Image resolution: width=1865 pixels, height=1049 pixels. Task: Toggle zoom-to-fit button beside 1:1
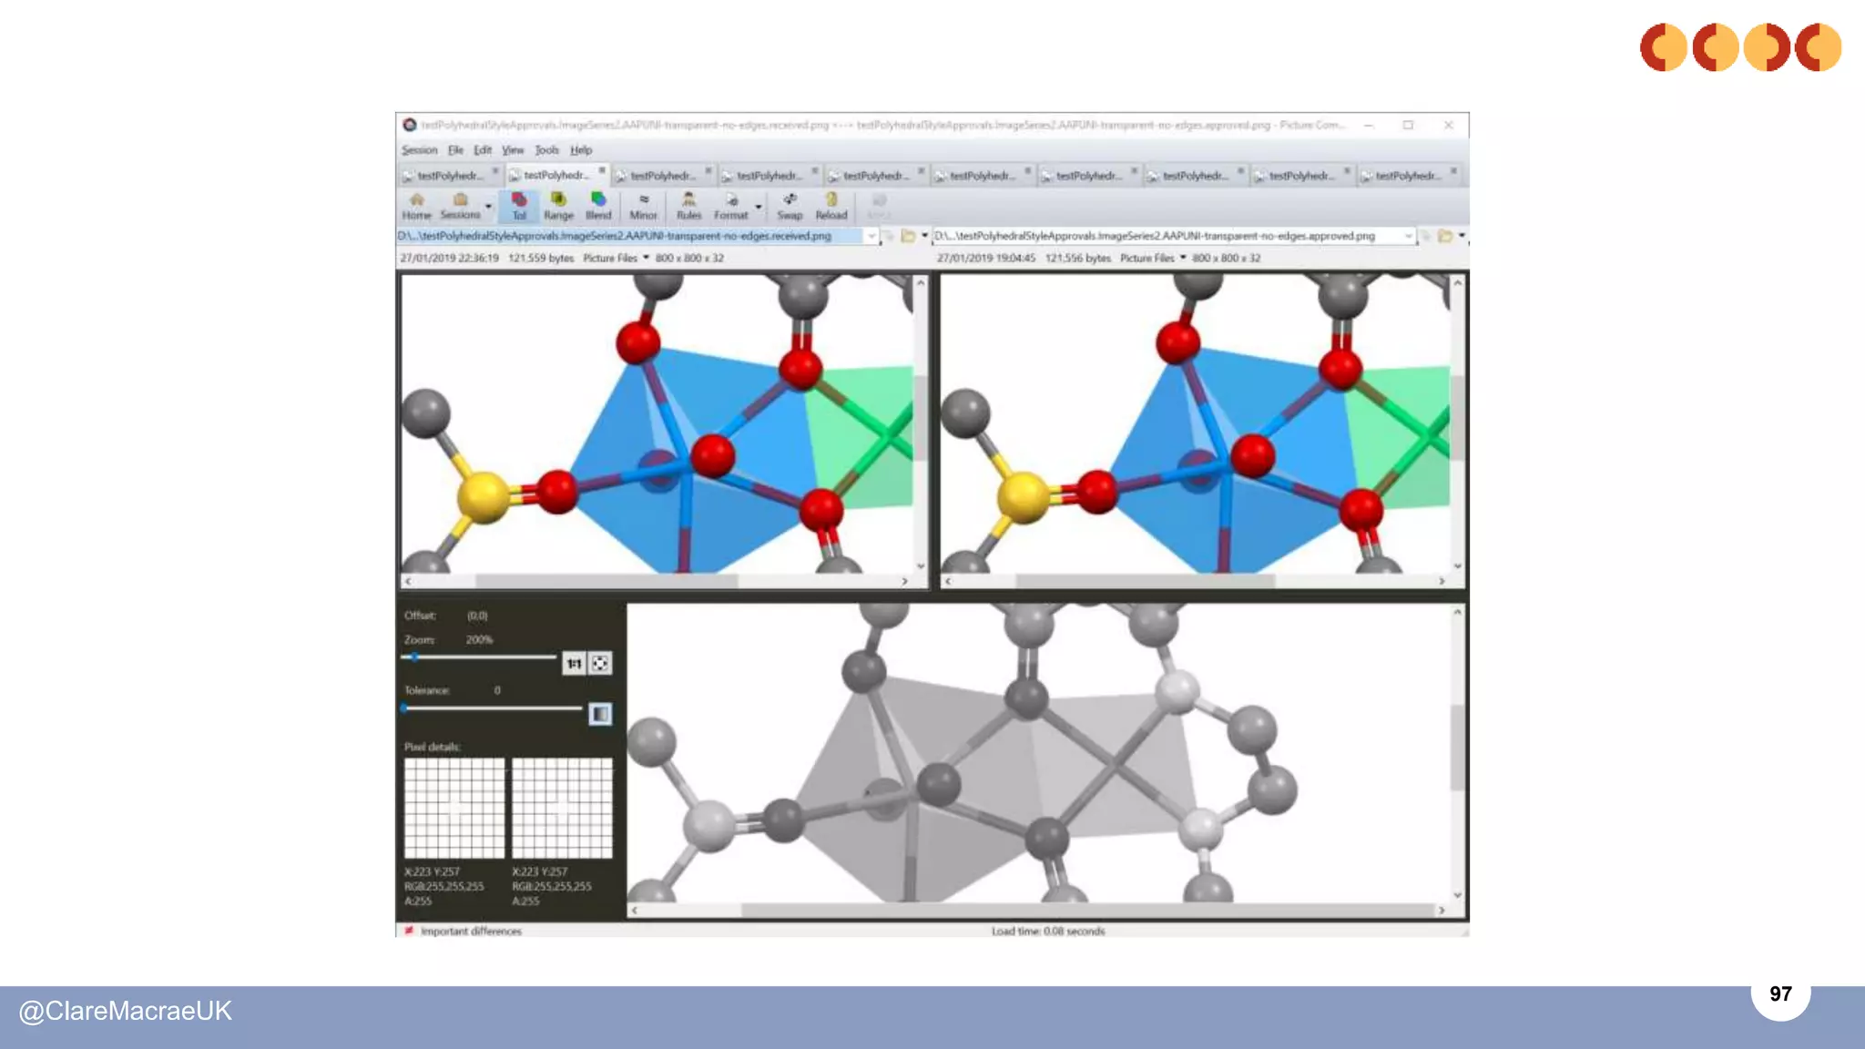(600, 664)
